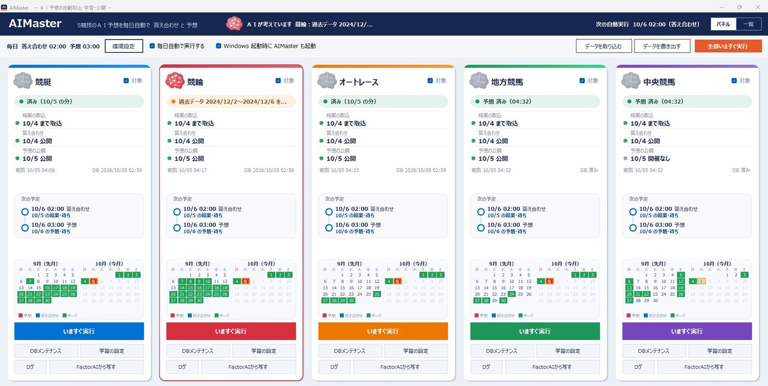Run 競艇 now with blue いますぐ実行

(x=79, y=331)
